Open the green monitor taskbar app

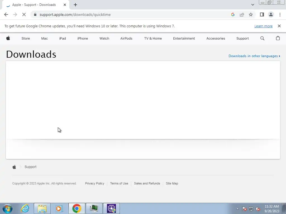pos(94,208)
